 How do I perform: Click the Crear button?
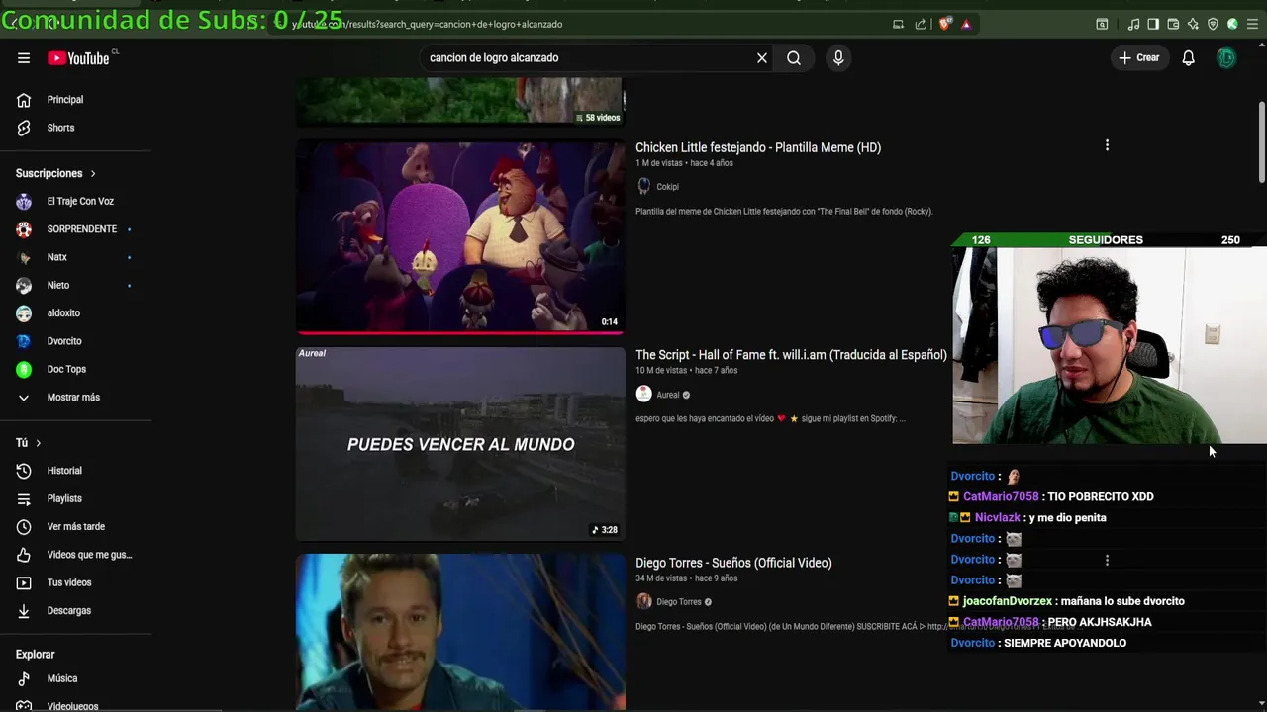(1138, 58)
